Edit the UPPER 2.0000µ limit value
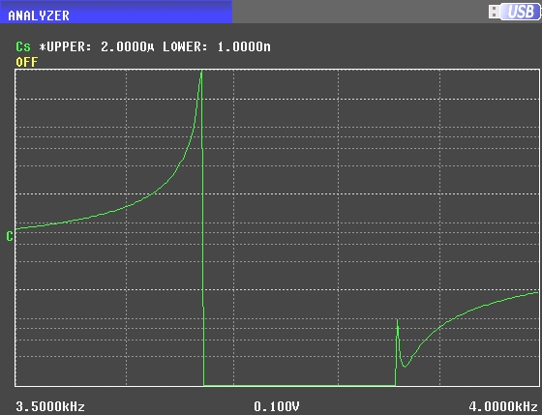This screenshot has width=542, height=415. coord(127,46)
